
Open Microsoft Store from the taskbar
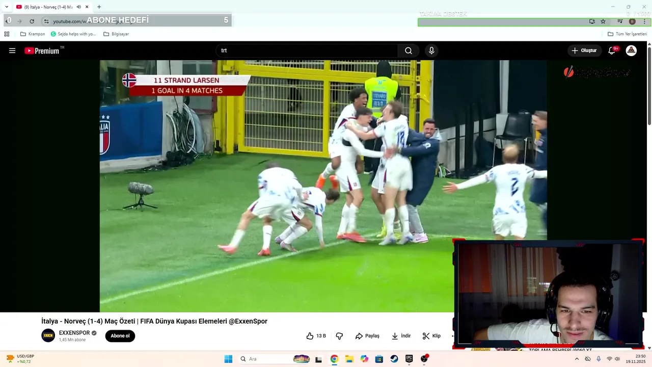tap(379, 359)
